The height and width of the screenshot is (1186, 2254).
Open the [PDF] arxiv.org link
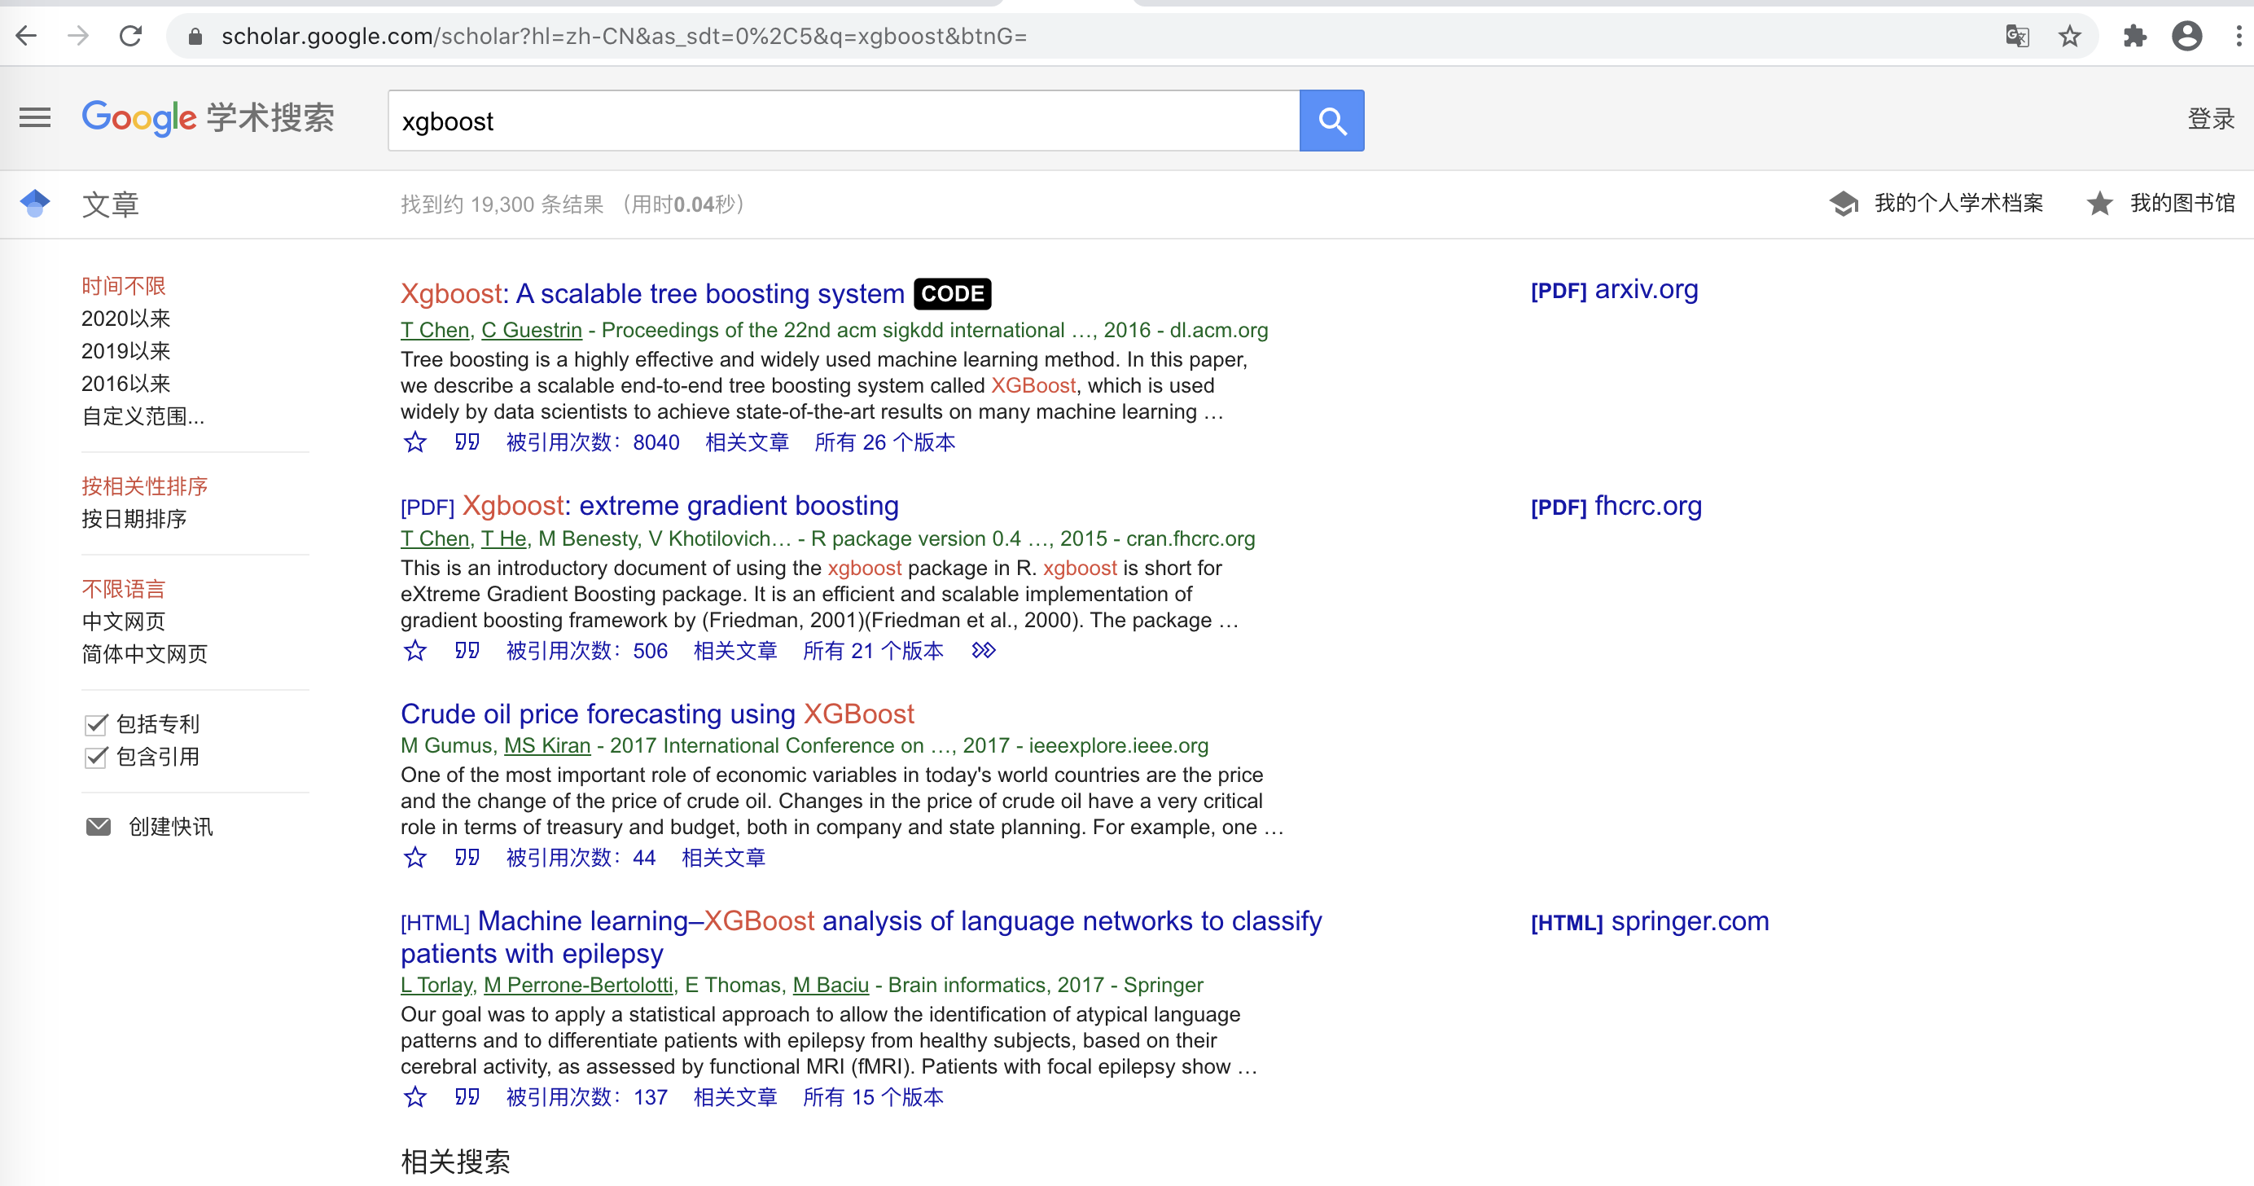[x=1615, y=289]
